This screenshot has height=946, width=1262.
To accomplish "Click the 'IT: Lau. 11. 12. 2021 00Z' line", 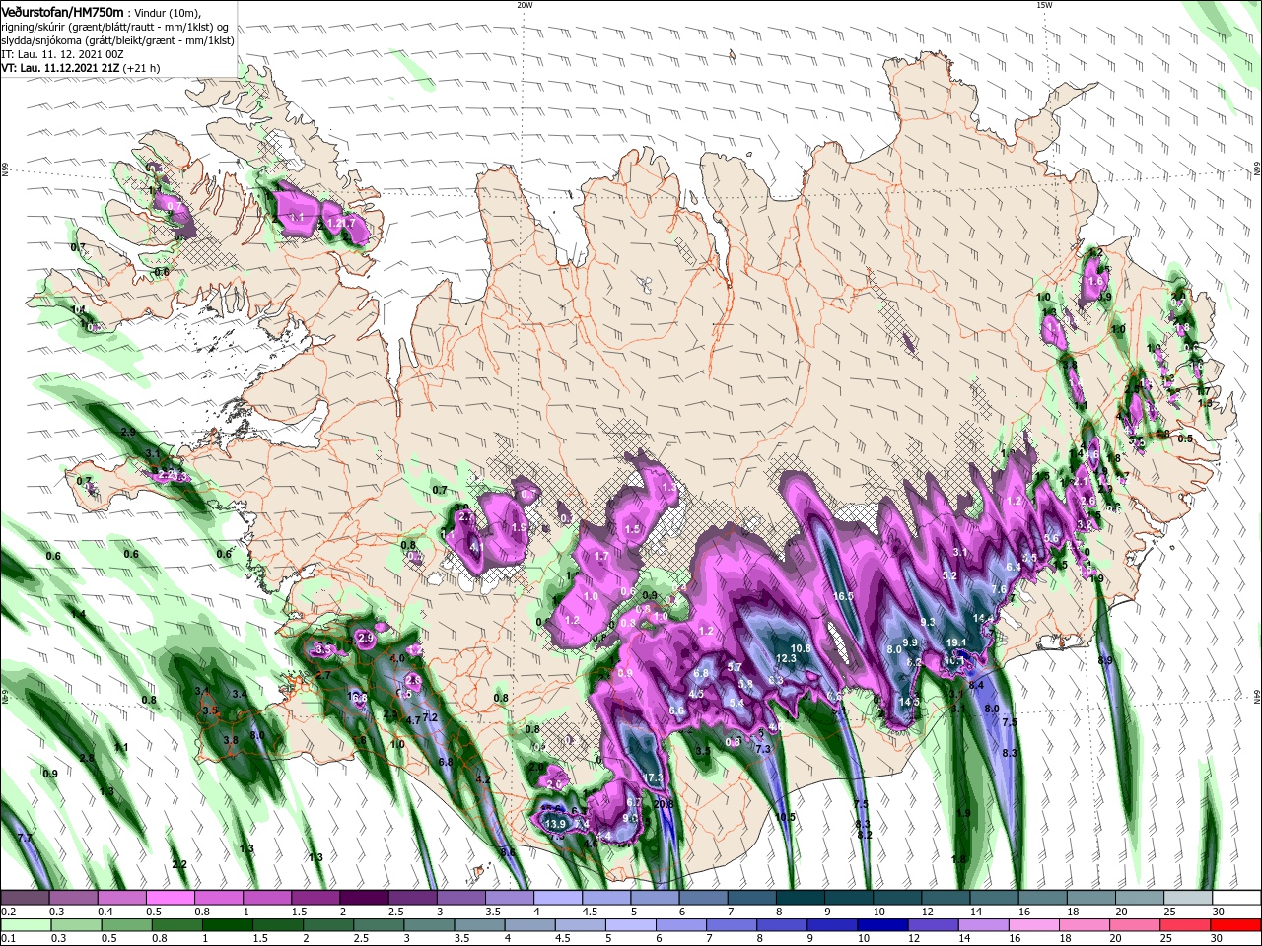I will point(64,54).
